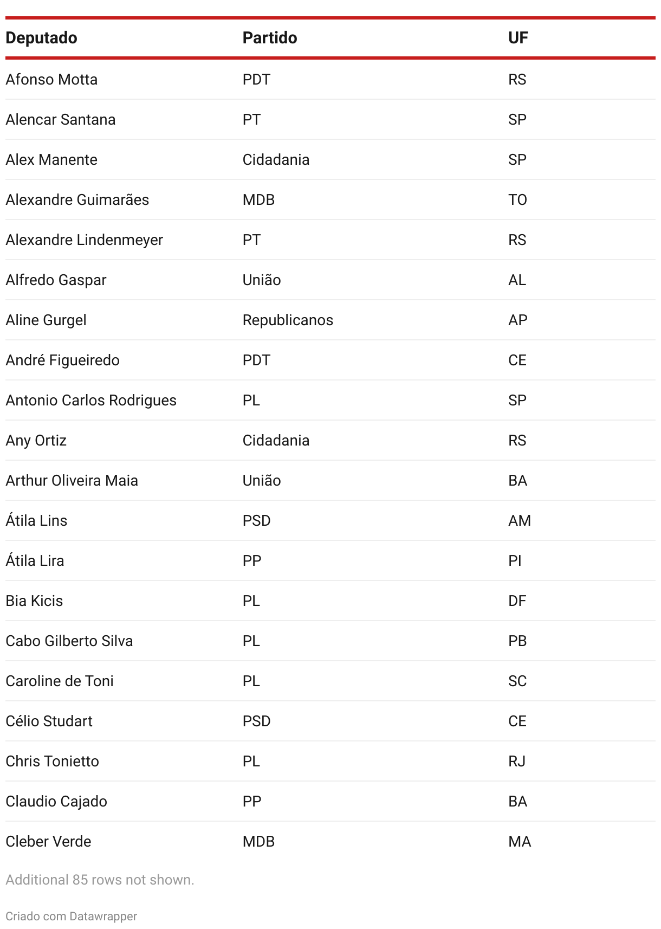Click the Republicanos party cell
Image resolution: width=661 pixels, height=929 pixels.
point(288,320)
